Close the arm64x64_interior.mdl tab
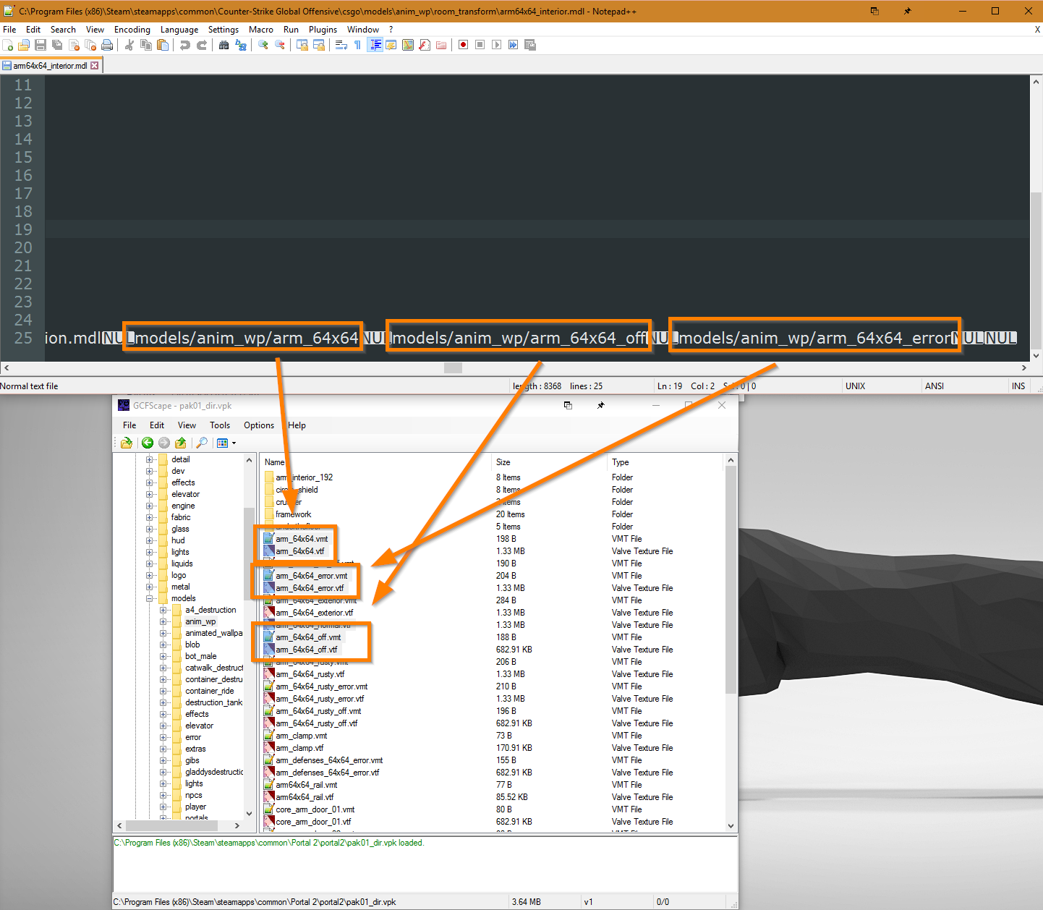 tap(95, 66)
